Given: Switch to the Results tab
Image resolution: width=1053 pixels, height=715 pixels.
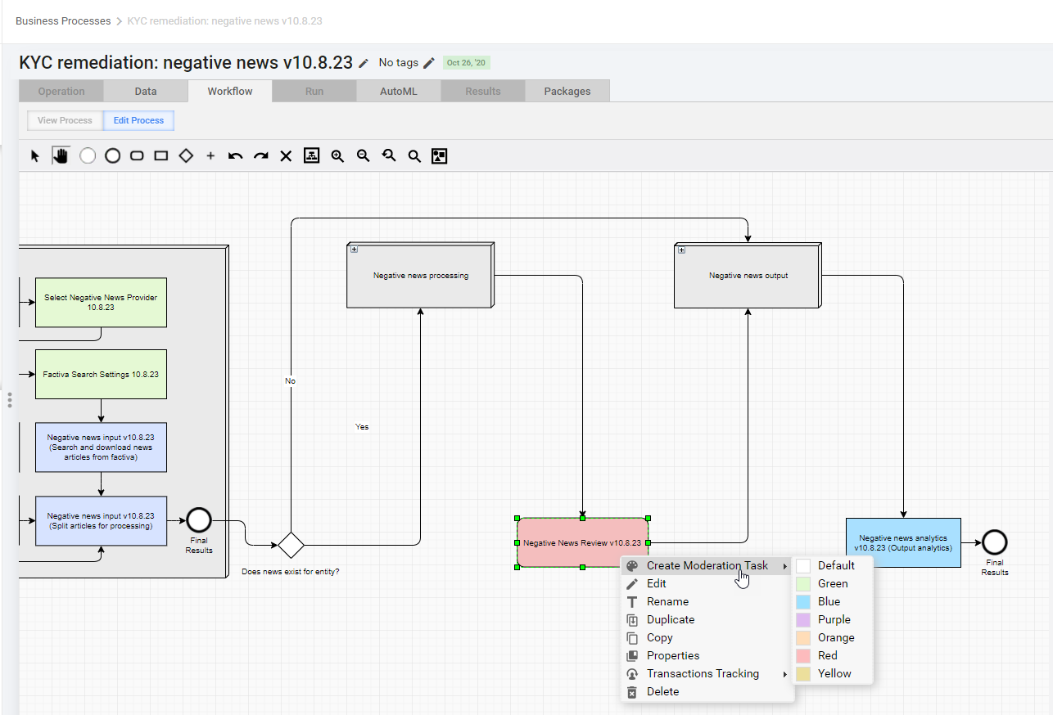Looking at the screenshot, I should click(x=483, y=91).
